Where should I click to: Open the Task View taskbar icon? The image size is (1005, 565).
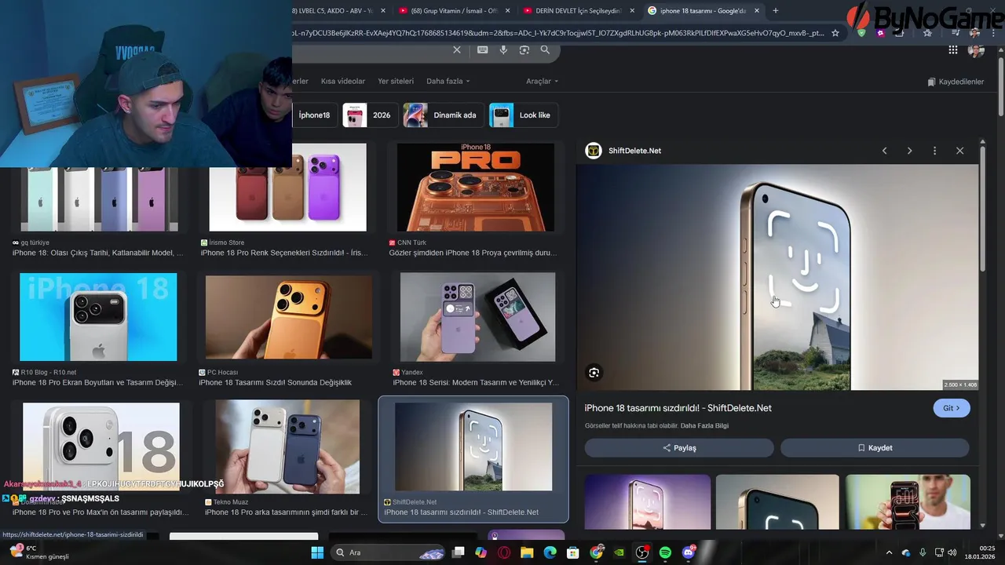(458, 552)
